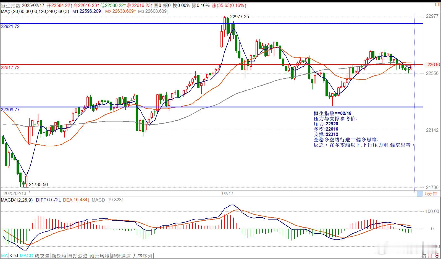Switch to the 成交量 tab

point(42,256)
